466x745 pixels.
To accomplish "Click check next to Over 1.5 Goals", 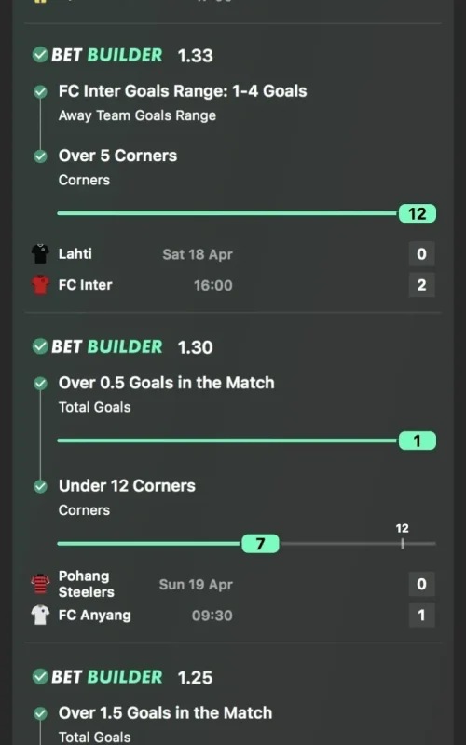I will (x=40, y=713).
